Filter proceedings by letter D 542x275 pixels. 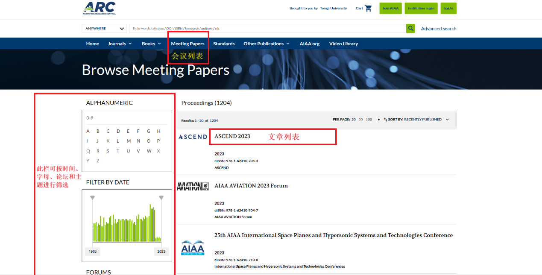118,131
